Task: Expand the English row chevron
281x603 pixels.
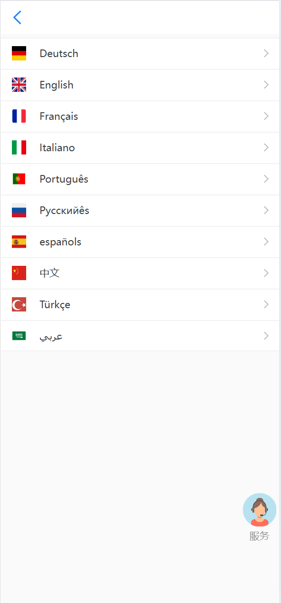Action: click(x=266, y=85)
